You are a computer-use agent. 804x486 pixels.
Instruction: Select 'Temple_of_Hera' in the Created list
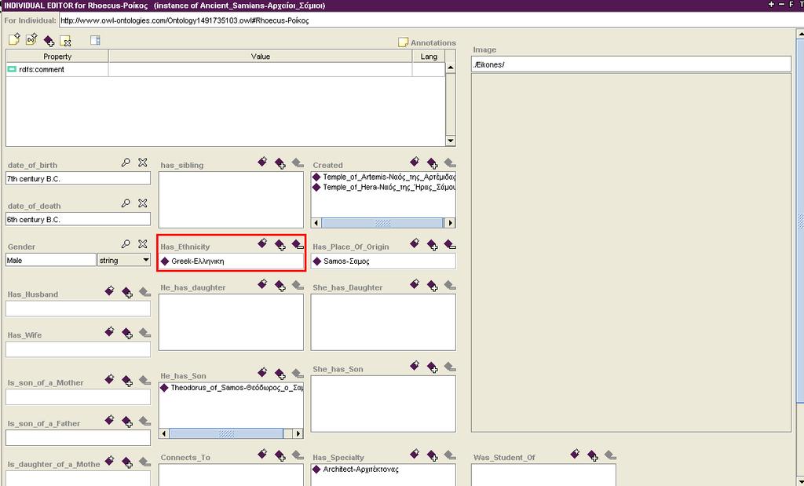coord(383,187)
